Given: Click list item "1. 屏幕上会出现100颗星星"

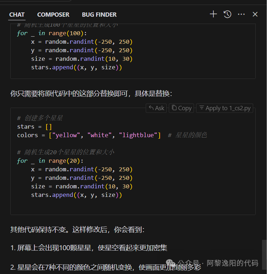Looking at the screenshot, I should click(x=89, y=248).
